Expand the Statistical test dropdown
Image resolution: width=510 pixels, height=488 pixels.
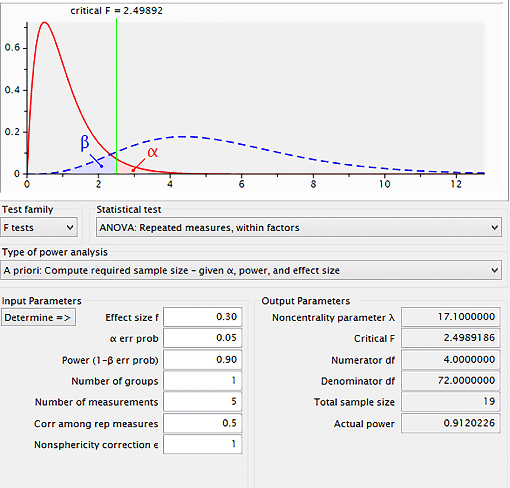tap(298, 227)
